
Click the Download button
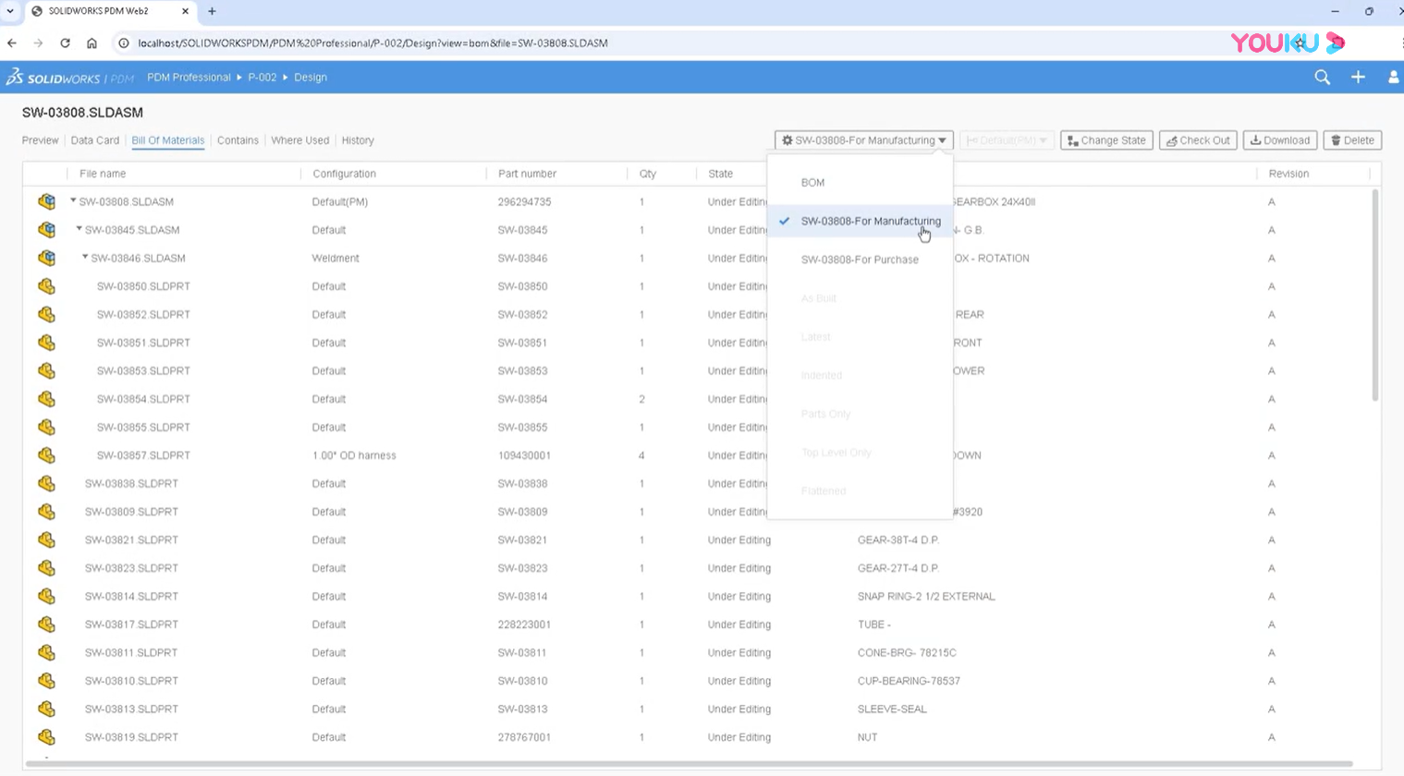pos(1280,140)
